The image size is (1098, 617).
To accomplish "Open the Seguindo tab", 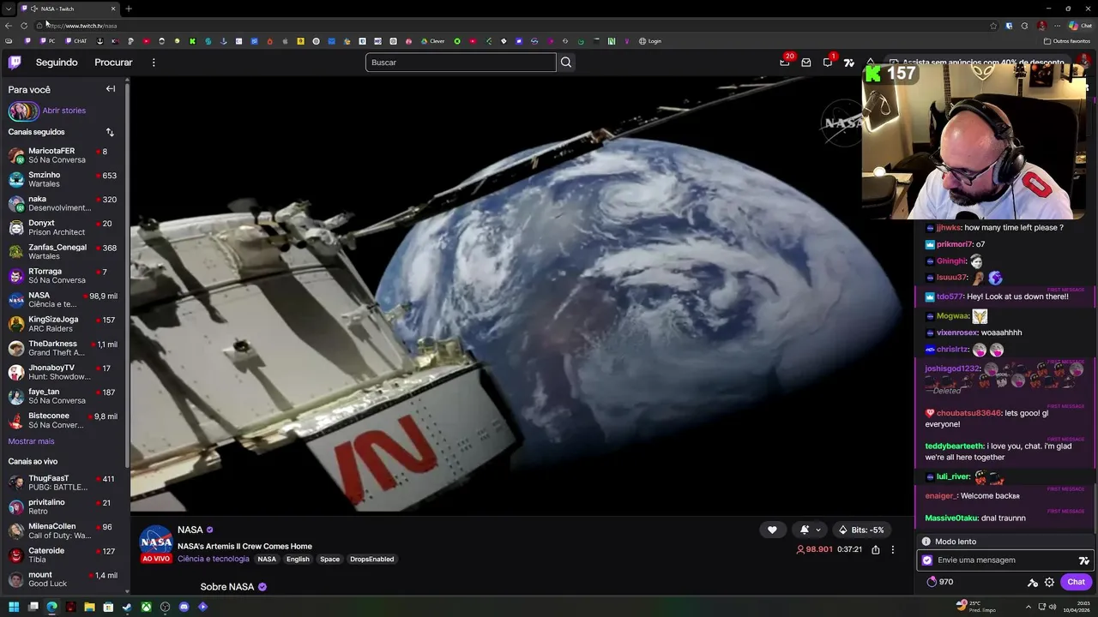I will (57, 63).
